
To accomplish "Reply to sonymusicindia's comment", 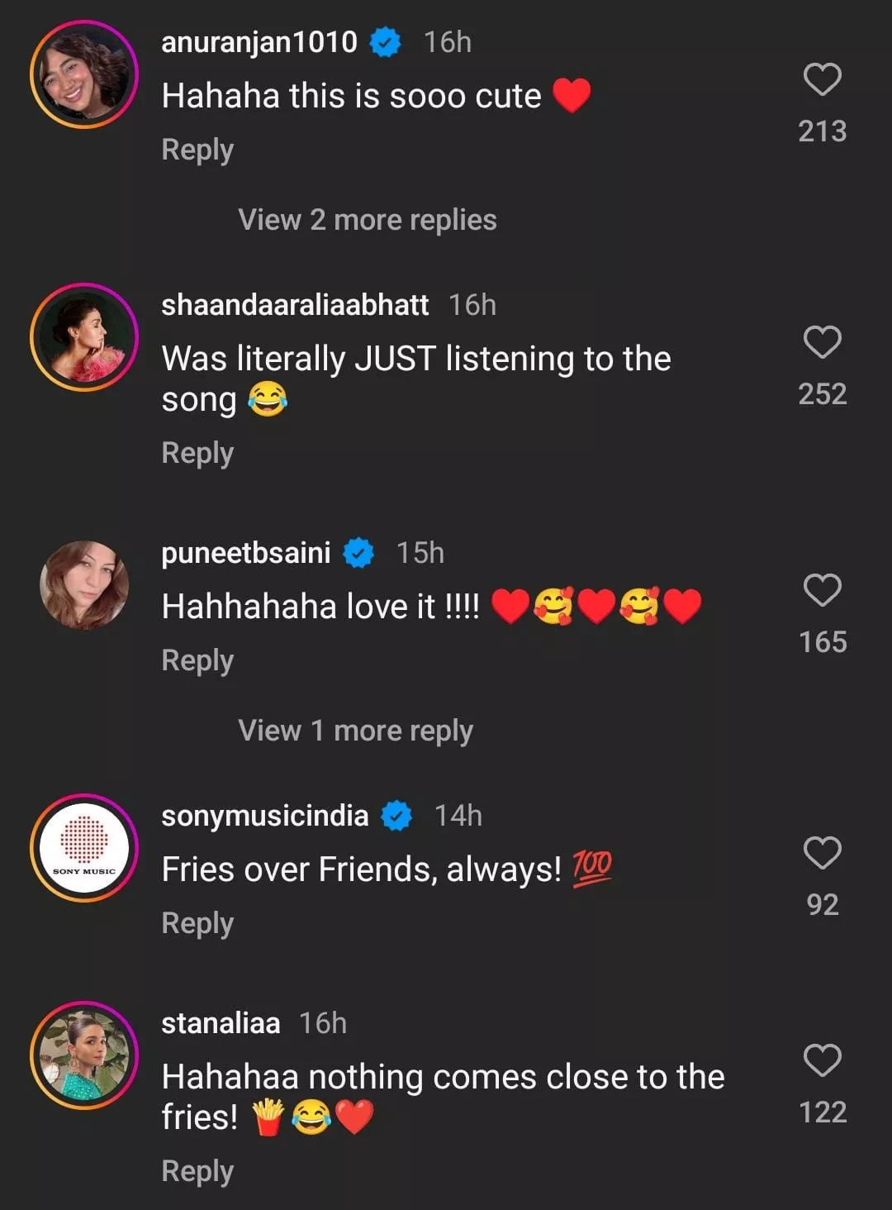I will point(197,923).
